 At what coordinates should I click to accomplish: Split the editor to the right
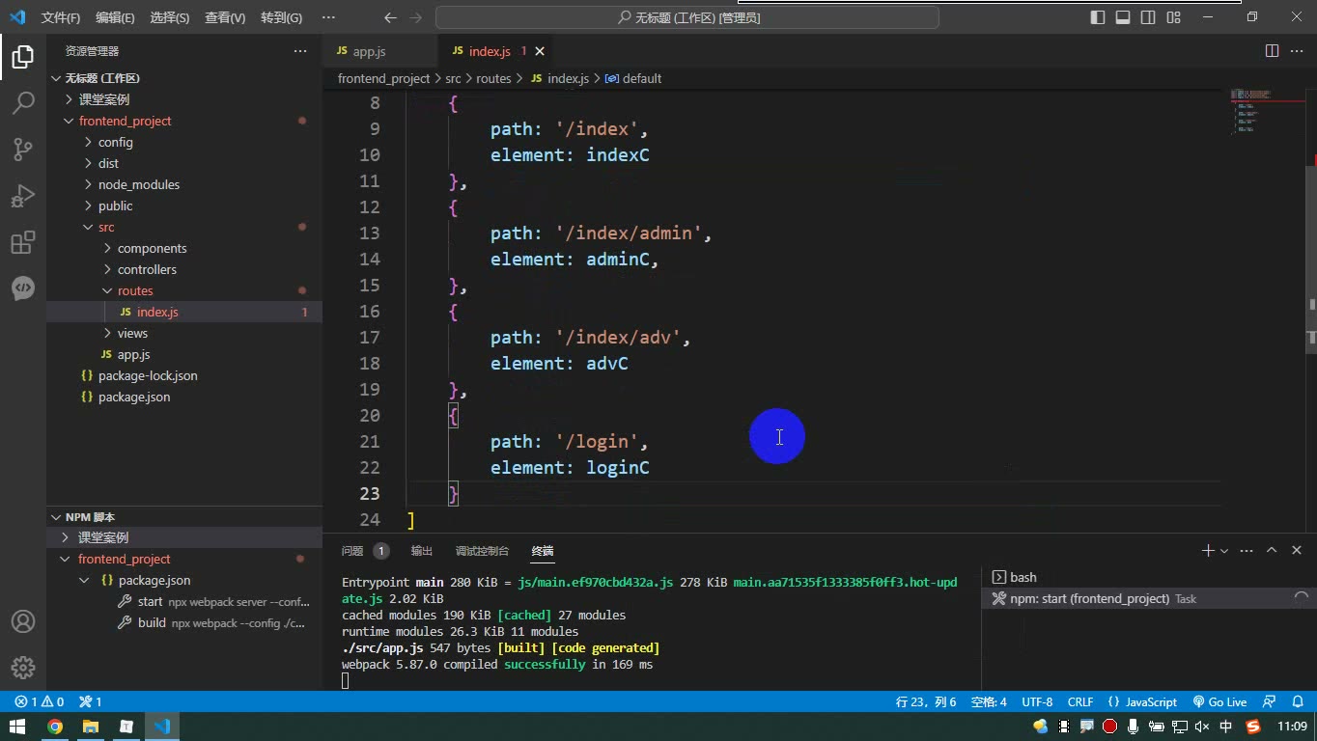tap(1272, 51)
